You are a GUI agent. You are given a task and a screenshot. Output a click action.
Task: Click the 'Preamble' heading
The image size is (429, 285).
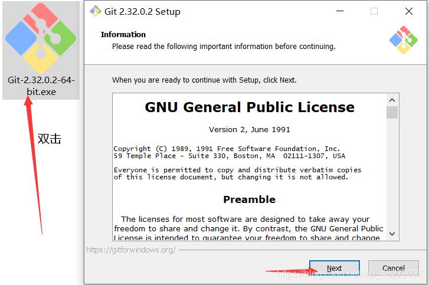[250, 199]
